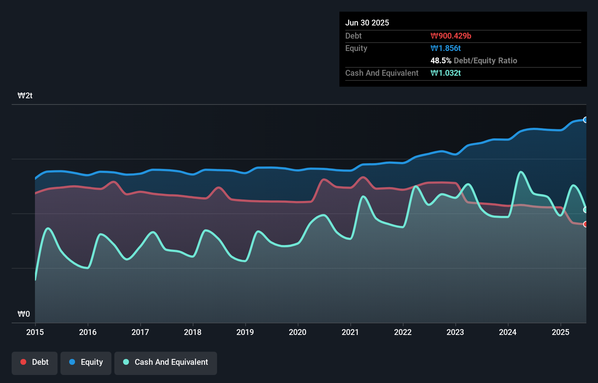Select the teal Cash And Equivalent legend dot
The height and width of the screenshot is (383, 598).
click(126, 362)
